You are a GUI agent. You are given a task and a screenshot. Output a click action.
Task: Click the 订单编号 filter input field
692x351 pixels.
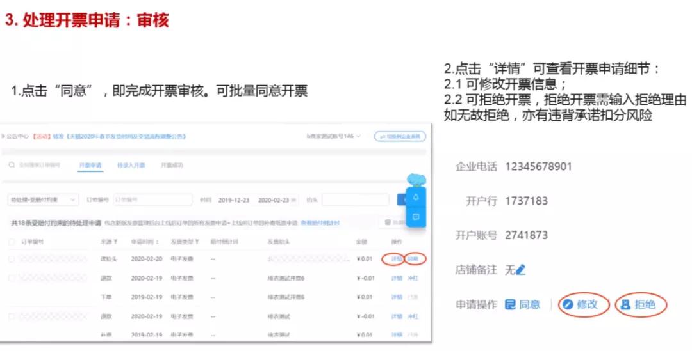(152, 200)
